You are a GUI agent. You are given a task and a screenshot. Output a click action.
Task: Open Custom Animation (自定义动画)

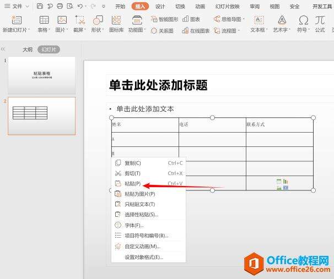[x=148, y=247]
